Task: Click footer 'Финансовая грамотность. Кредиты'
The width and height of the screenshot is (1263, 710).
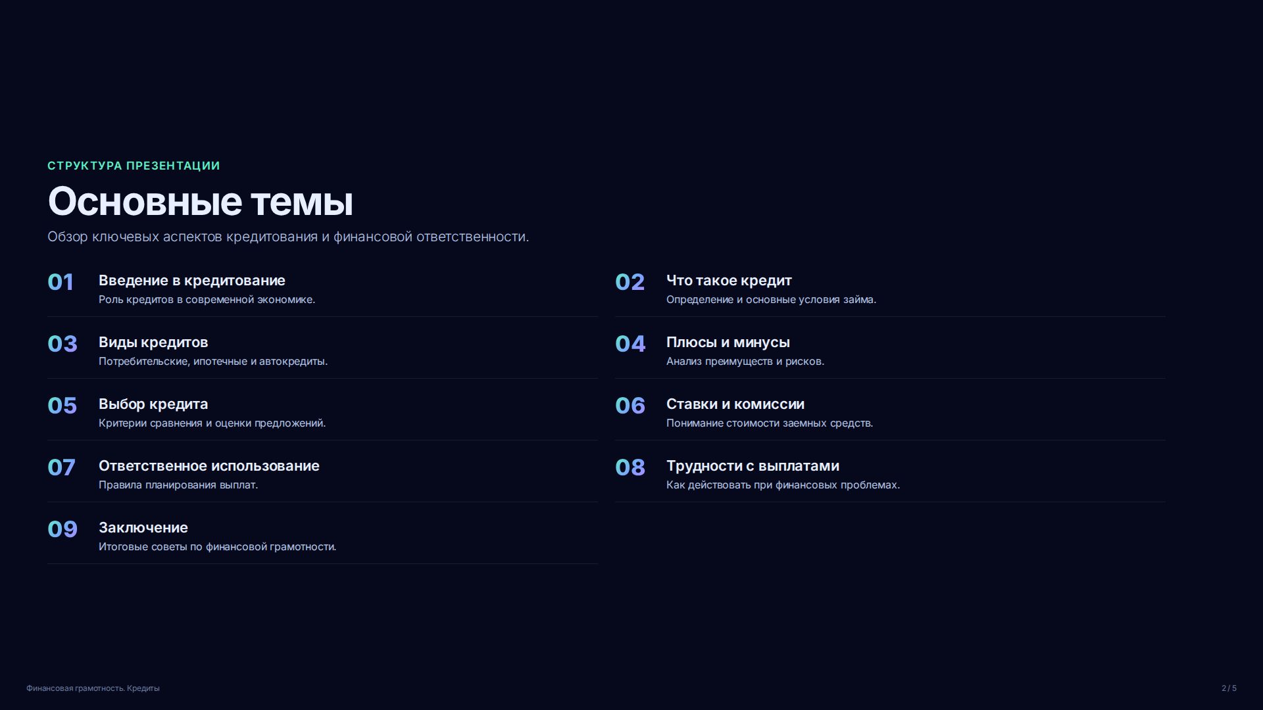Action: 93,688
